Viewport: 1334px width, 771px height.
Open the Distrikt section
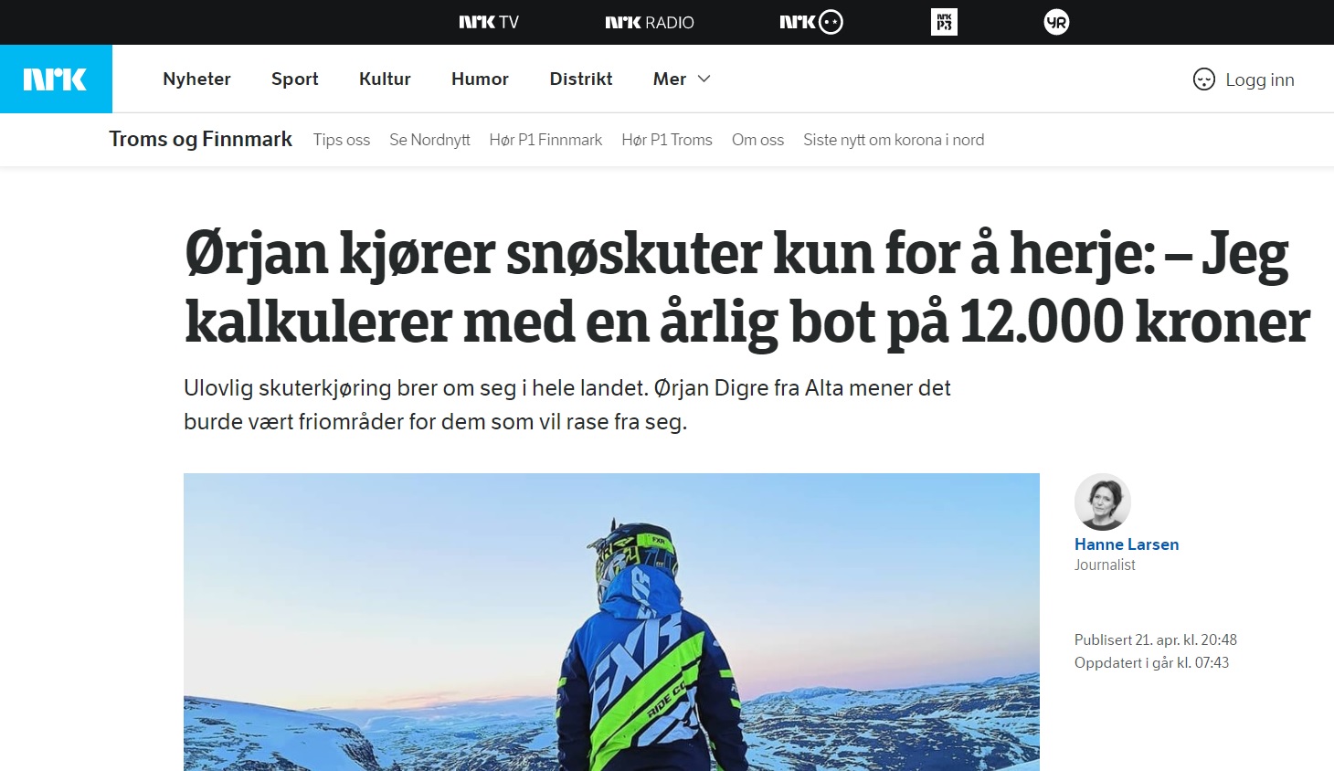tap(581, 79)
